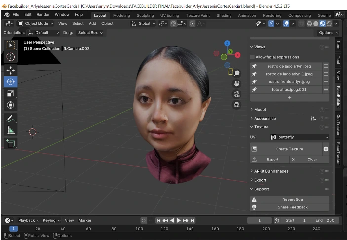Activate the Rotate tool
The image size is (347, 240).
[11, 82]
